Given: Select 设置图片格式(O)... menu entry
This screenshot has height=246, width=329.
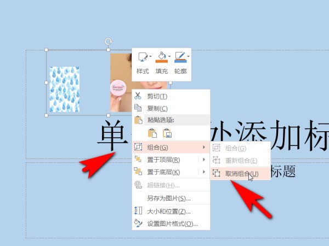Looking at the screenshot, I should (171, 224).
